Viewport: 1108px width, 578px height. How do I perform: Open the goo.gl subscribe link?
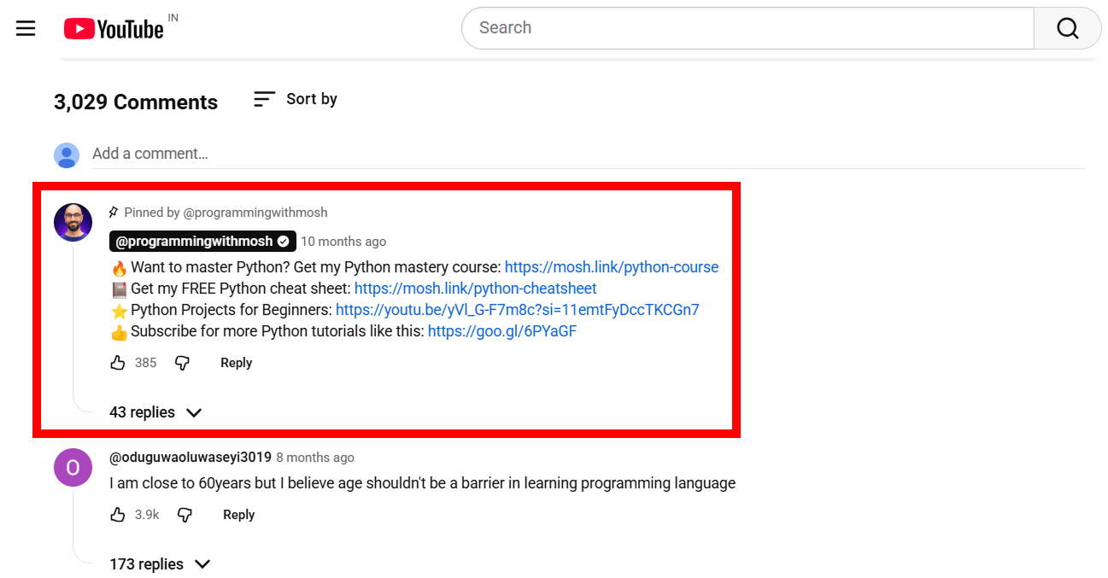point(502,330)
